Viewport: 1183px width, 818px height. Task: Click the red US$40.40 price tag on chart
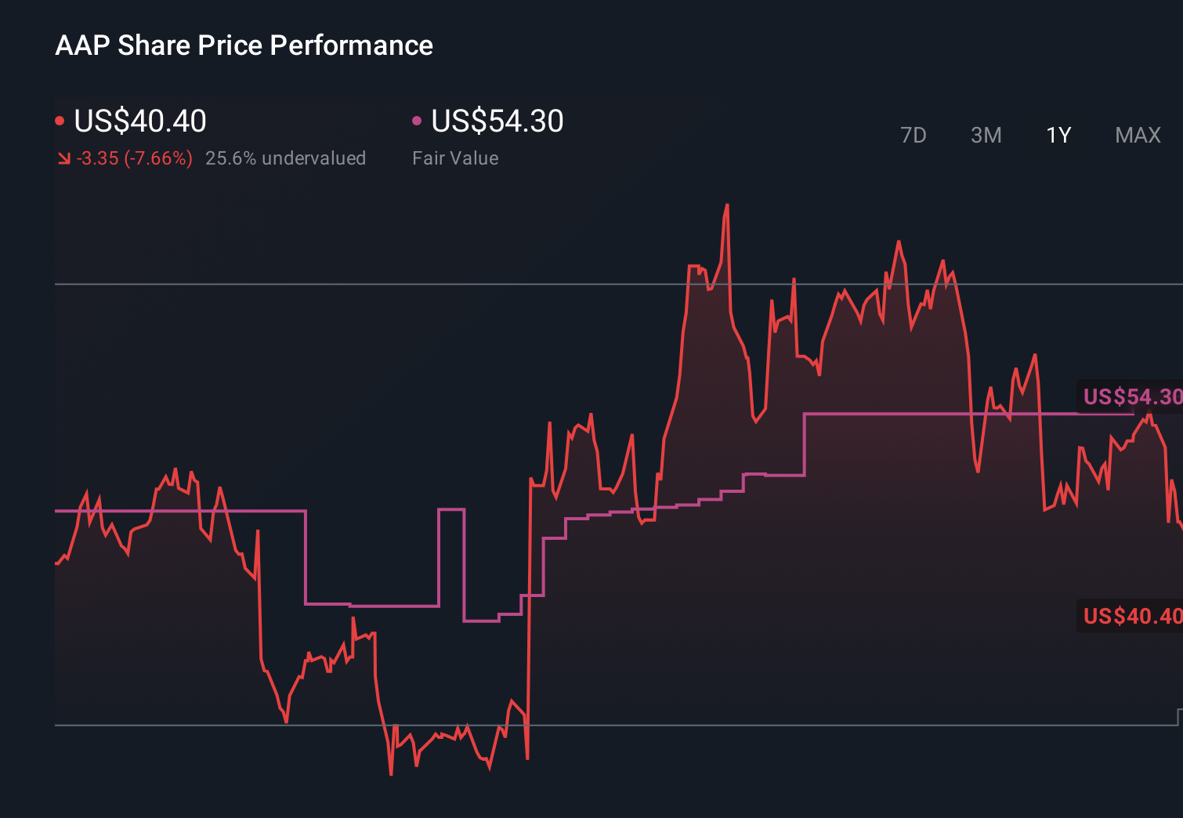click(x=1131, y=617)
